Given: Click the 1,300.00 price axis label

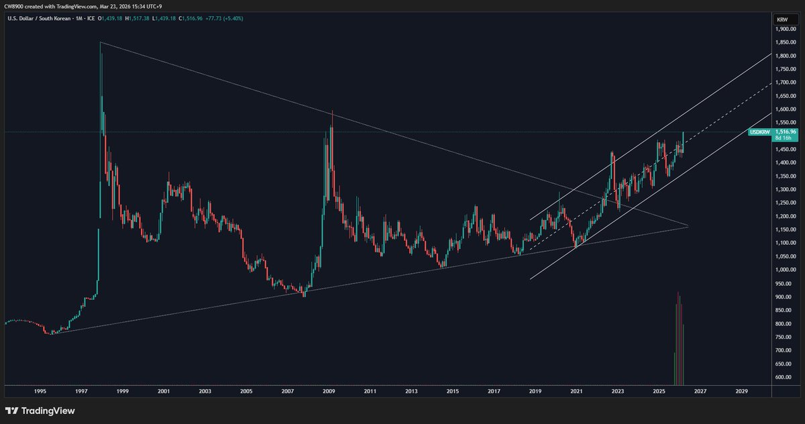Looking at the screenshot, I should point(785,190).
